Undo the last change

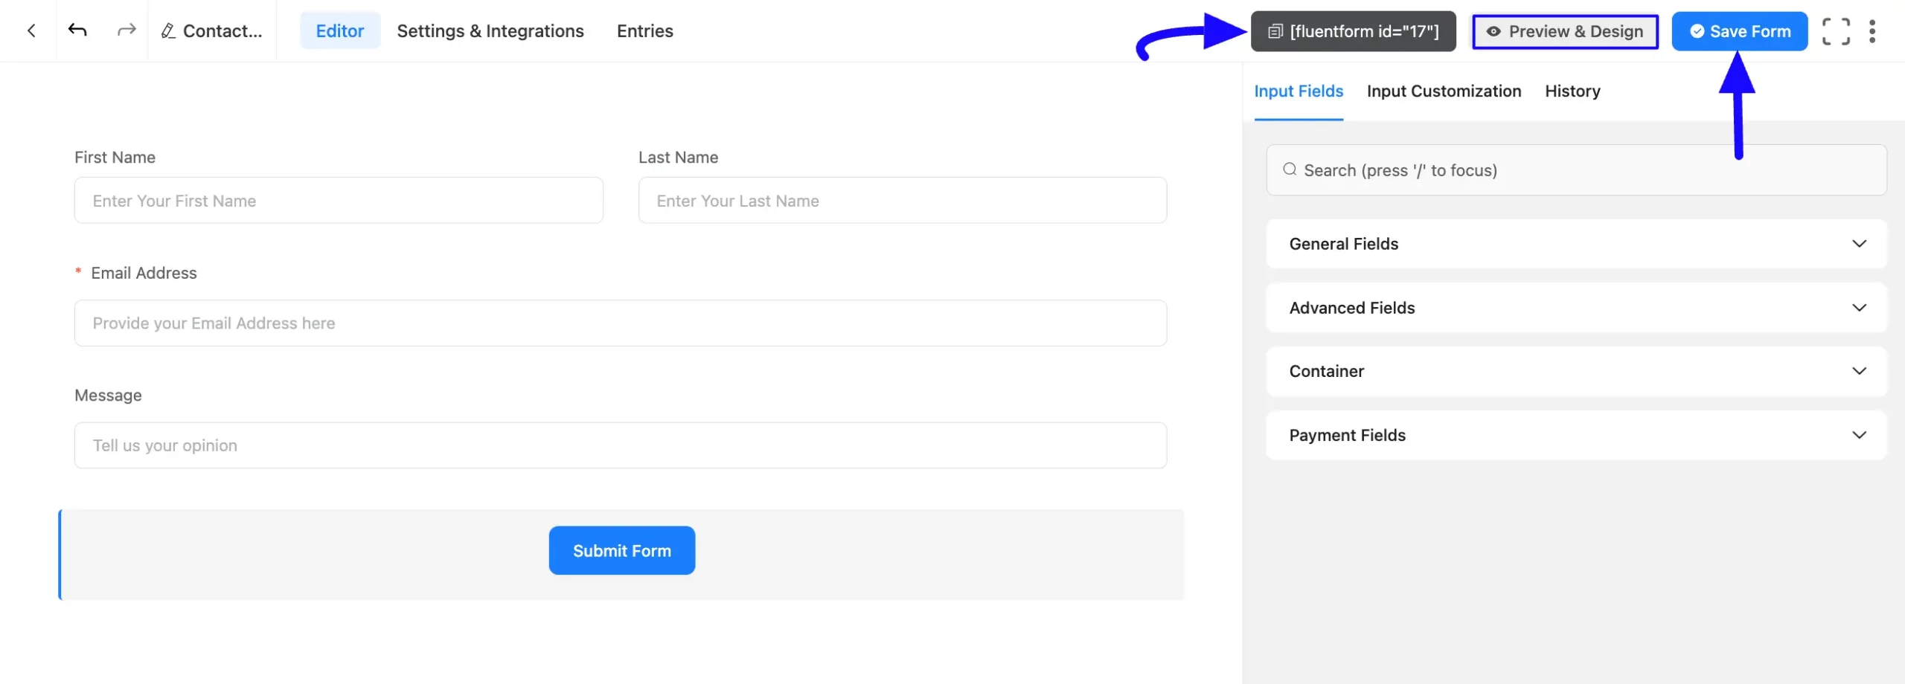pos(77,30)
